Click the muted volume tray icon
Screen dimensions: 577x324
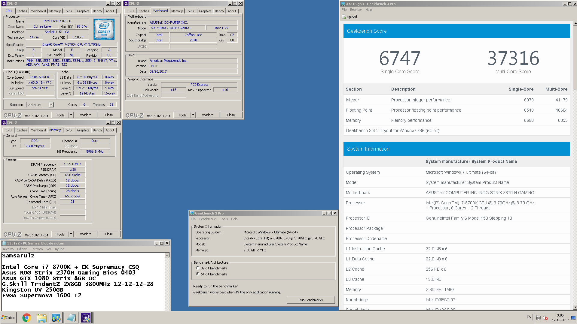pos(545,318)
